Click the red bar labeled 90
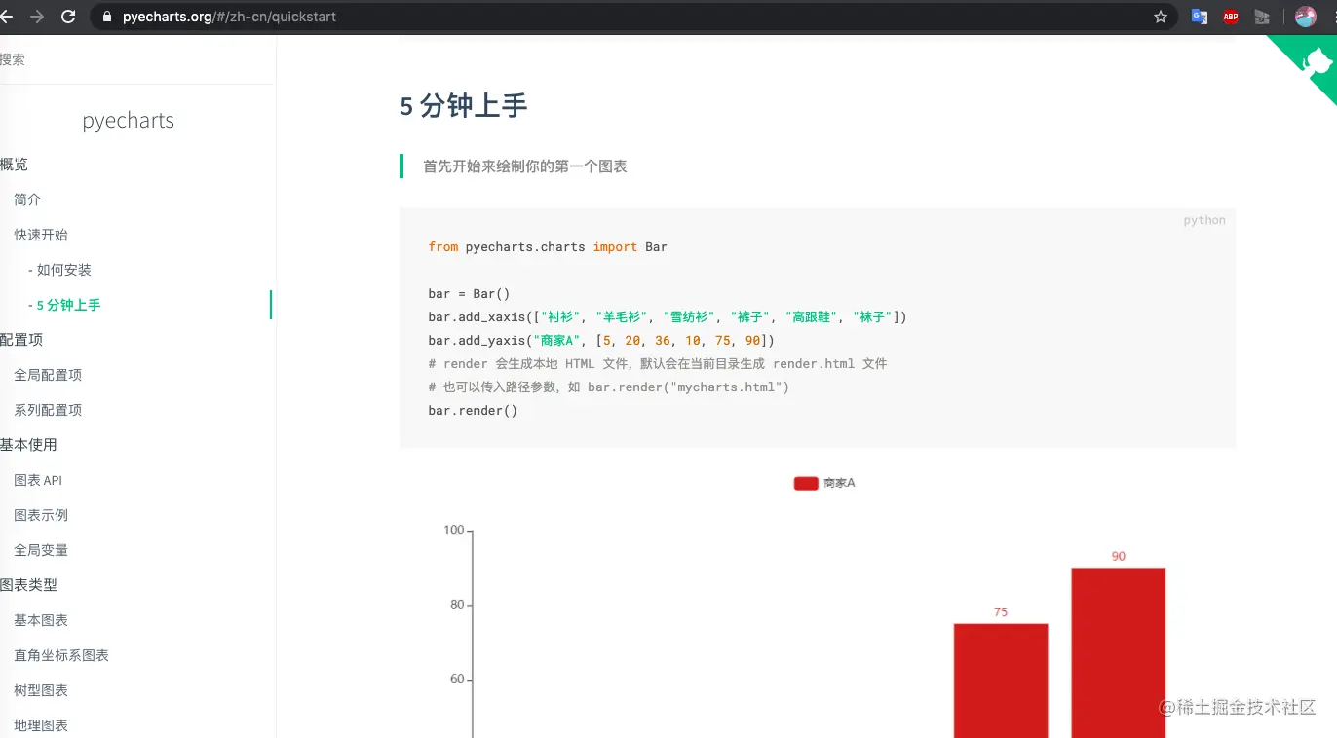 [x=1119, y=652]
